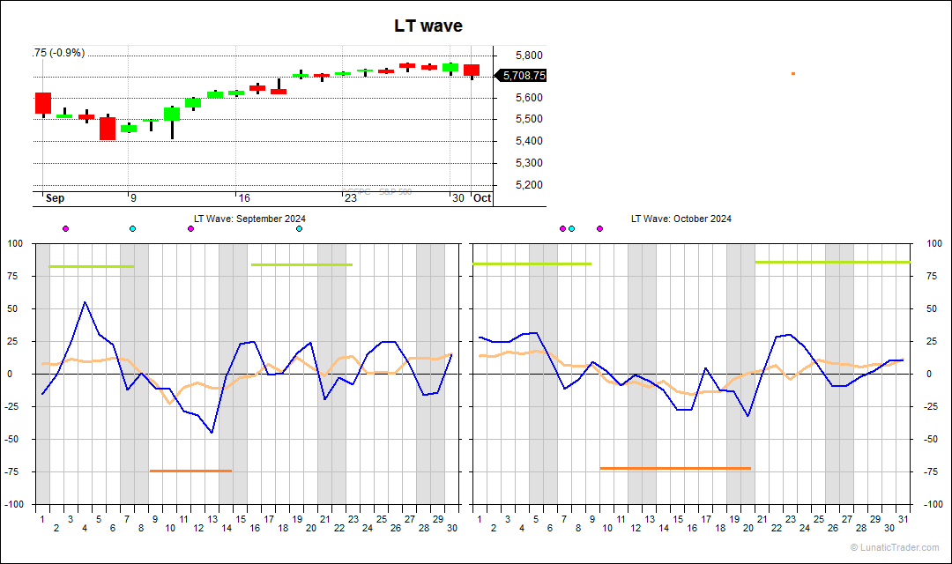Toggle the green strength bar spanning late October
Viewport: 952px width, 564px height.
tap(833, 262)
